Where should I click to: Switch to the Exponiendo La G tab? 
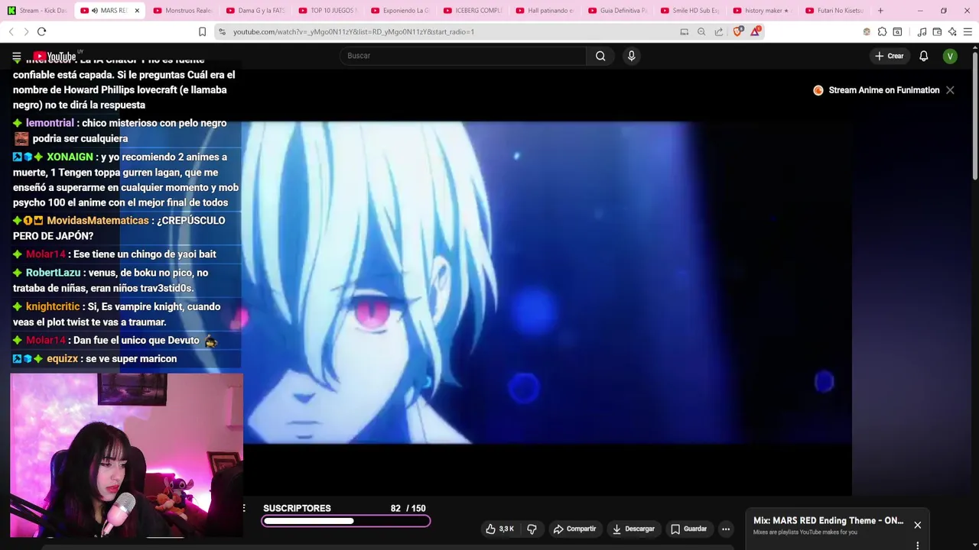coord(400,11)
